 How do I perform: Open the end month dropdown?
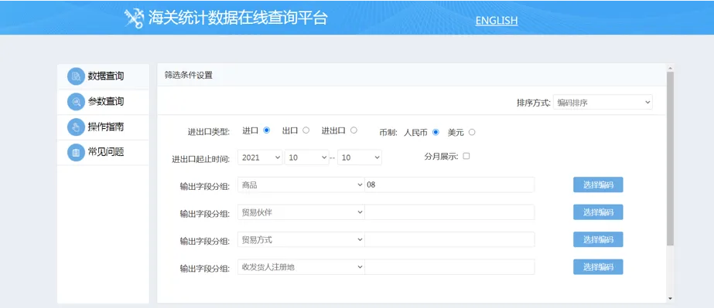pos(360,157)
